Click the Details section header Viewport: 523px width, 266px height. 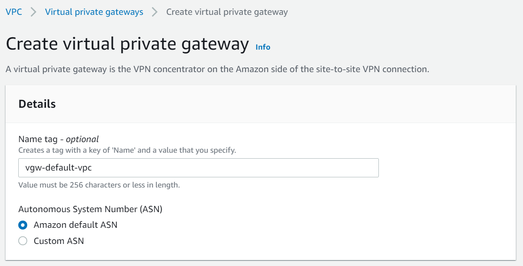[x=37, y=104]
